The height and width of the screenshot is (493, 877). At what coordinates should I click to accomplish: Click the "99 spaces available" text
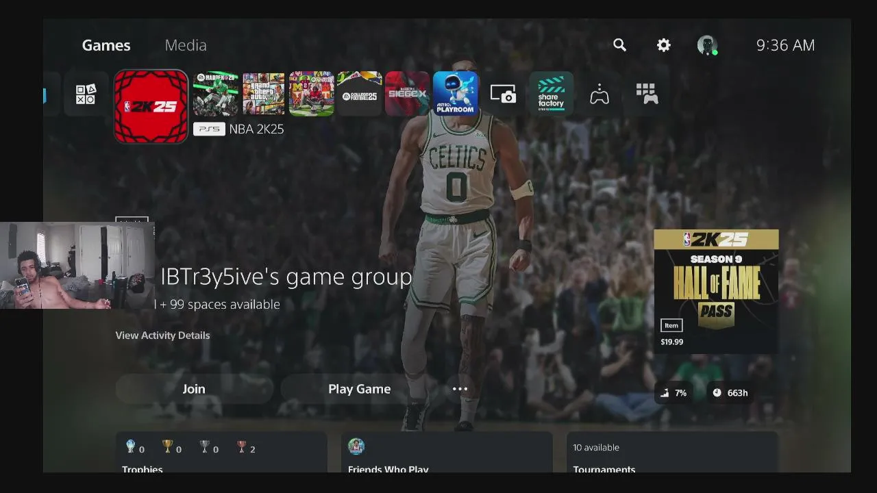[x=225, y=305]
